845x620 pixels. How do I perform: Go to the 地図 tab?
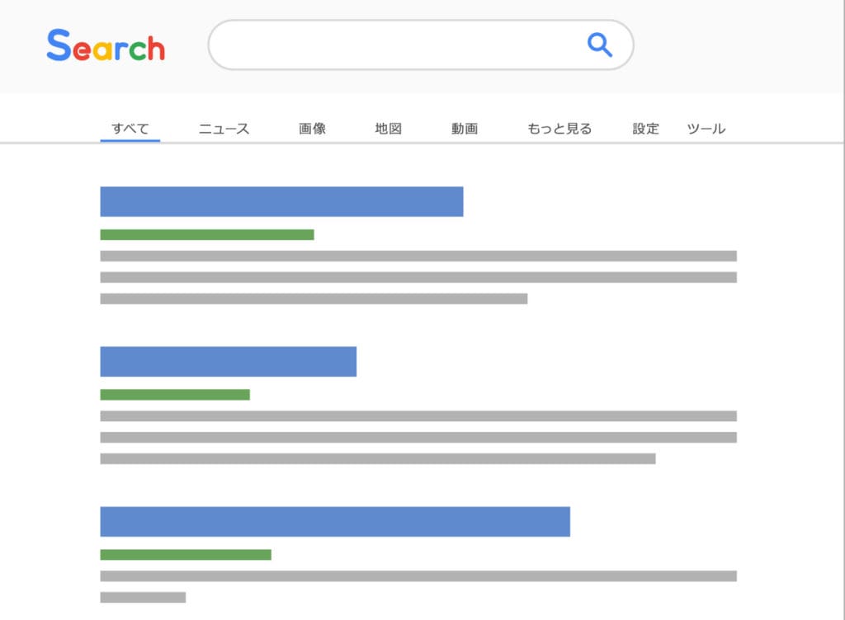[x=388, y=129]
